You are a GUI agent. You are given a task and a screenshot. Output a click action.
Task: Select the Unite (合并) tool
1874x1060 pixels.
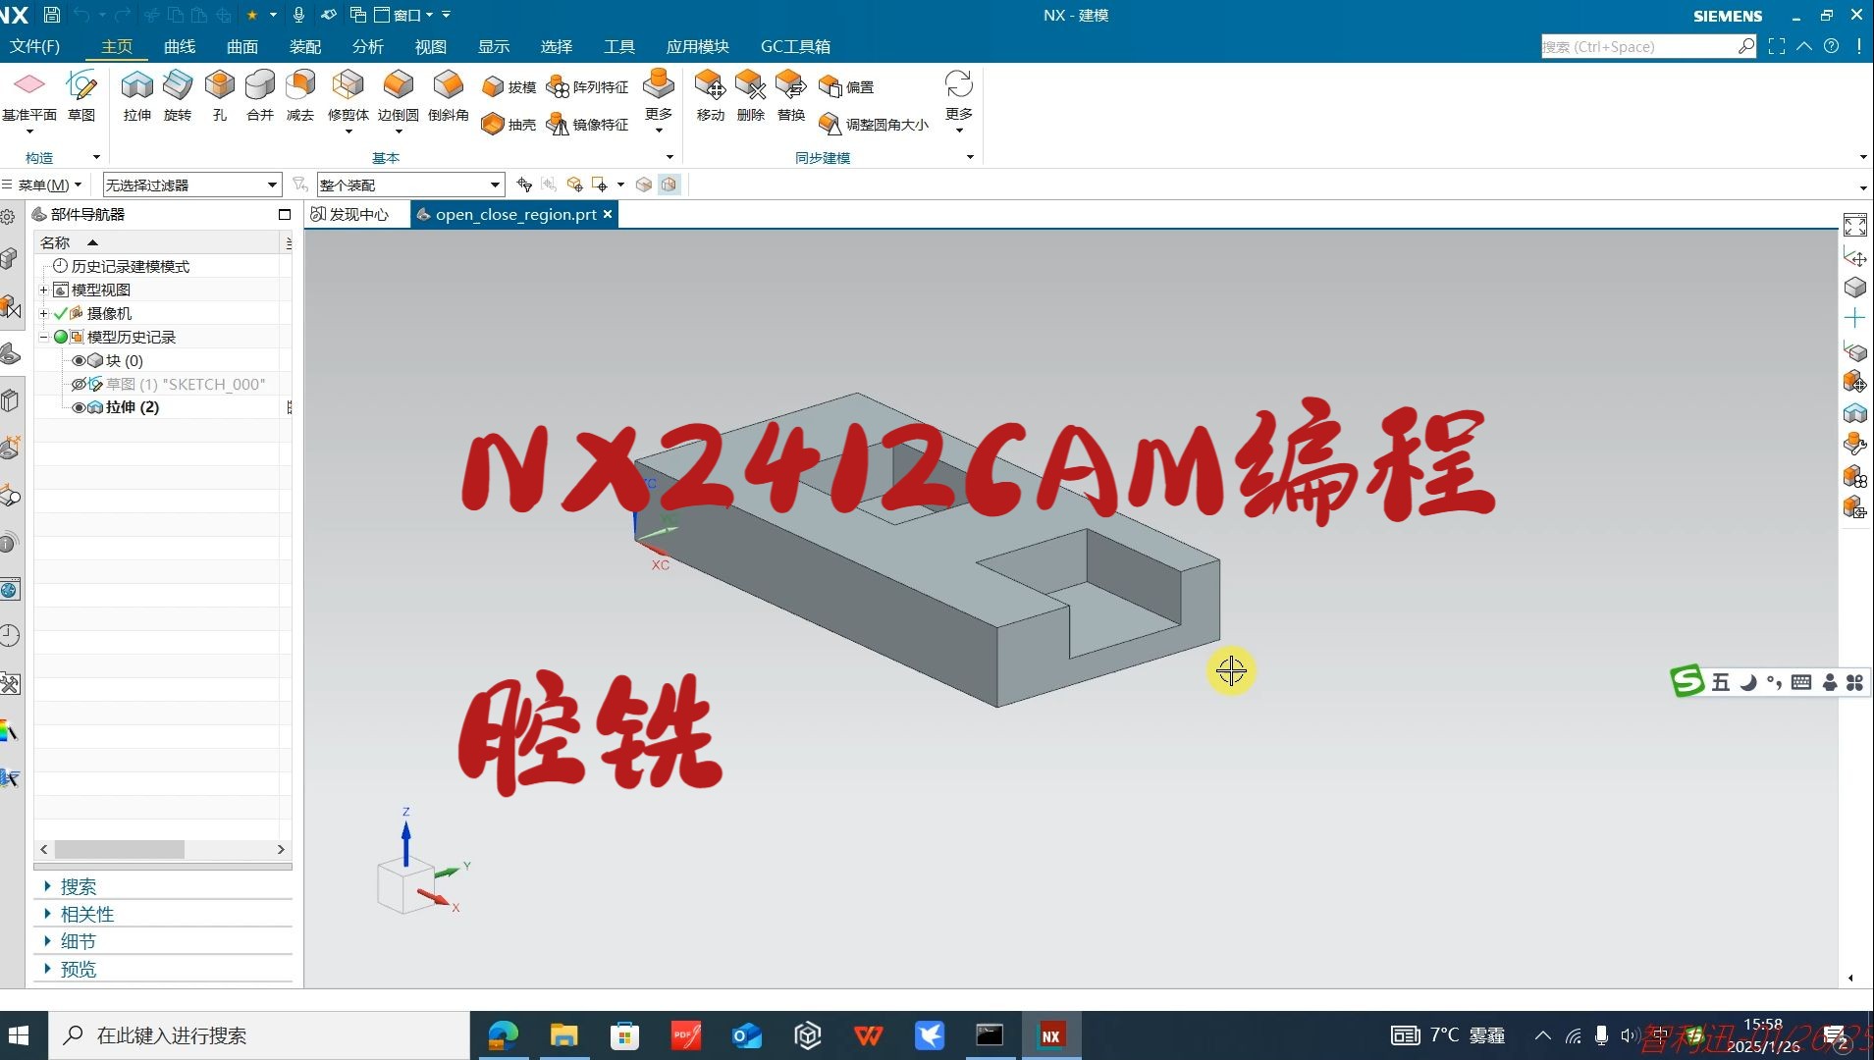click(258, 96)
